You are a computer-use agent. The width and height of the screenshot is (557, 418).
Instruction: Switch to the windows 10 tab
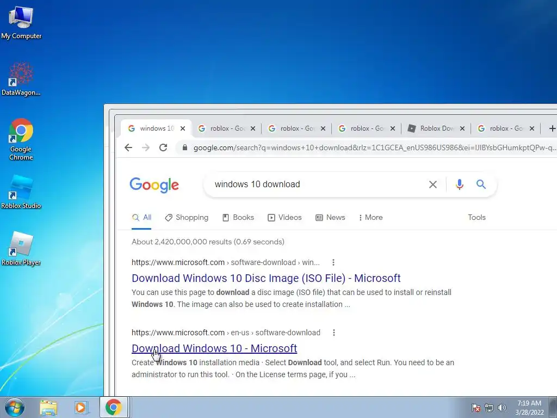157,128
